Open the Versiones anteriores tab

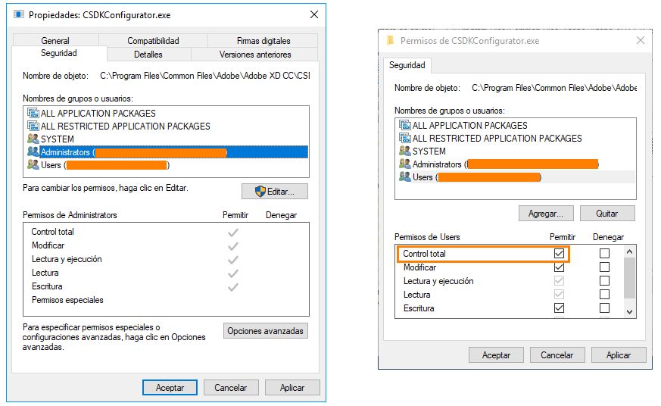(255, 55)
